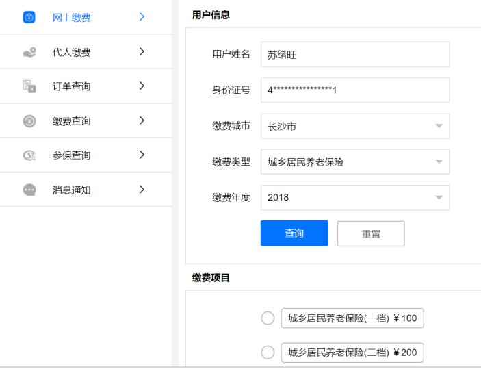Select the 城乡居民养老保险(二档) ¥200 radio button
This screenshot has height=369, width=481.
[x=268, y=353]
